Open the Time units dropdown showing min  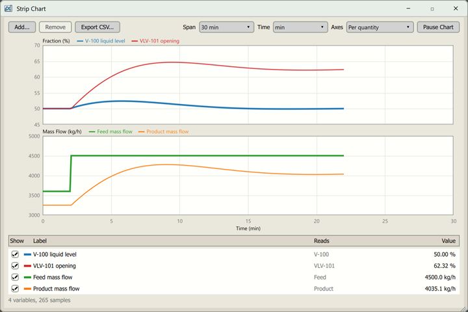(300, 27)
